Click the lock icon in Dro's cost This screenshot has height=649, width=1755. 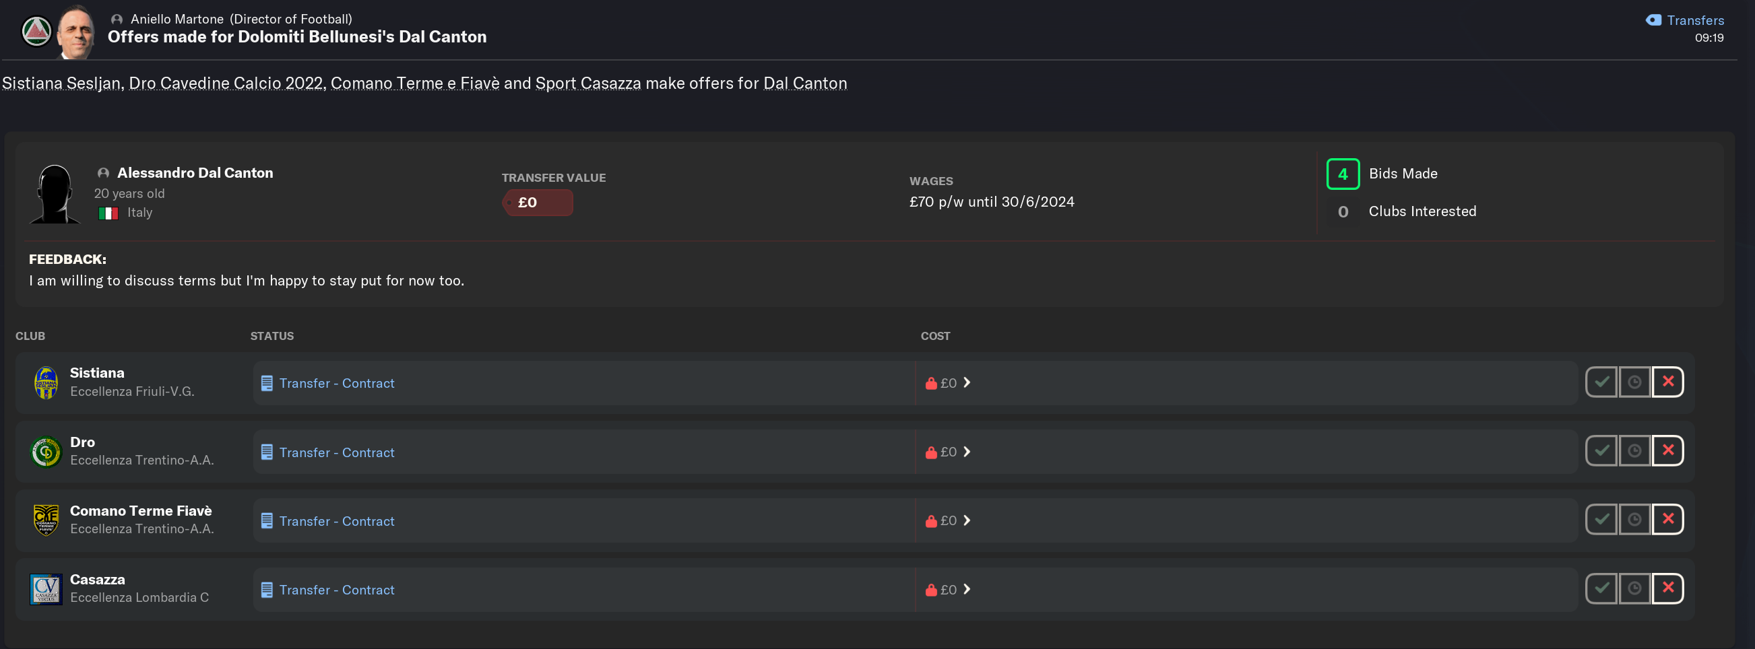pyautogui.click(x=931, y=452)
